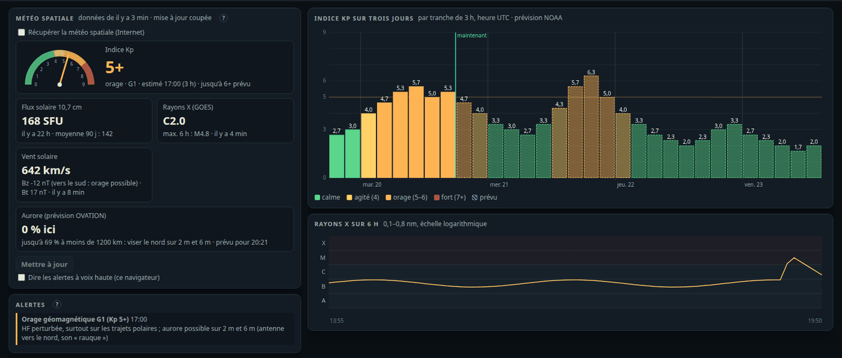Click the Indice Kp value 5+
The width and height of the screenshot is (842, 358).
point(115,67)
